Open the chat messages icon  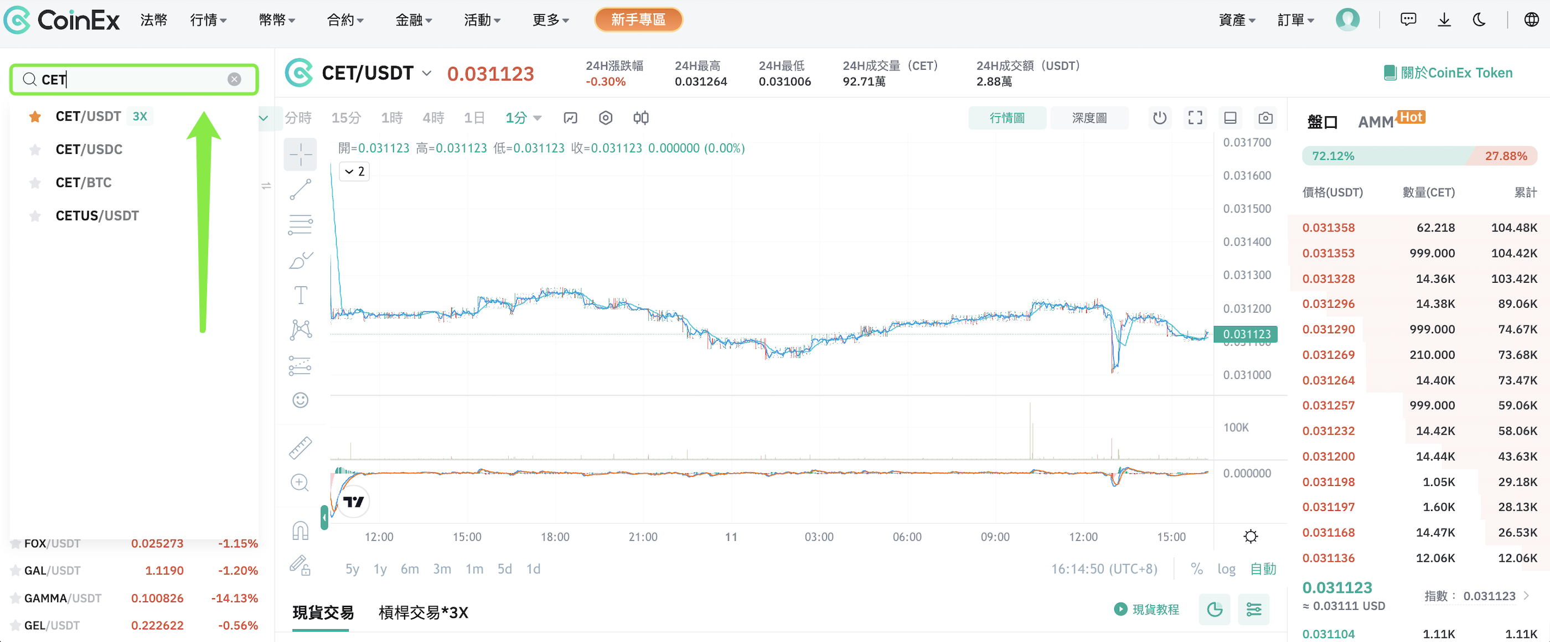tap(1408, 20)
